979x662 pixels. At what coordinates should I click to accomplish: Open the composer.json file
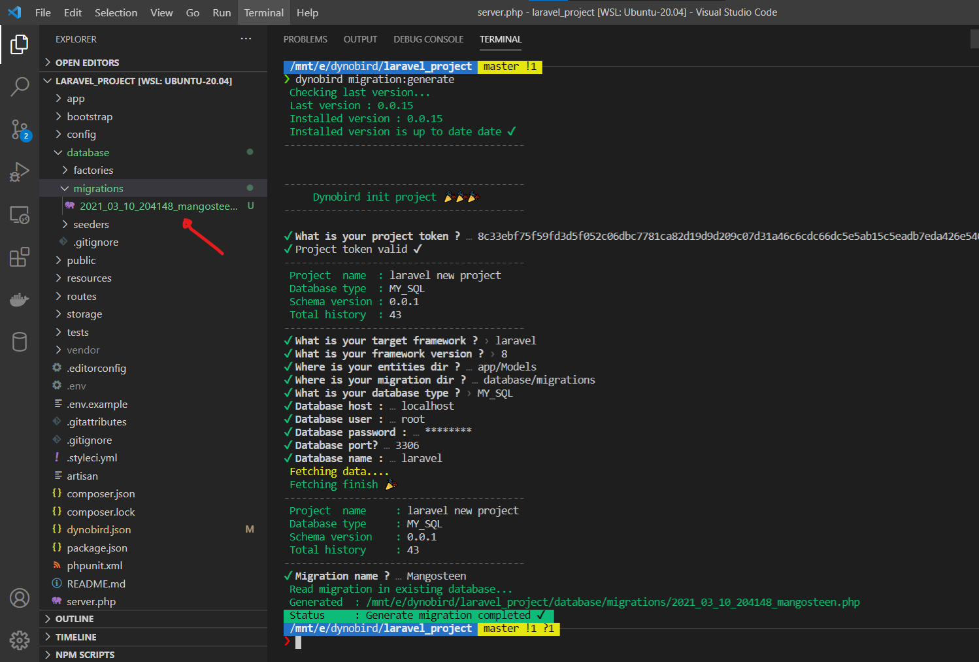coord(153,494)
